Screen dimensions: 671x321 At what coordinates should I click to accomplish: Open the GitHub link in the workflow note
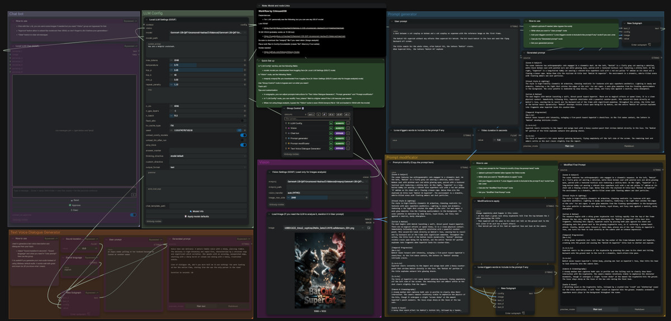point(282,52)
